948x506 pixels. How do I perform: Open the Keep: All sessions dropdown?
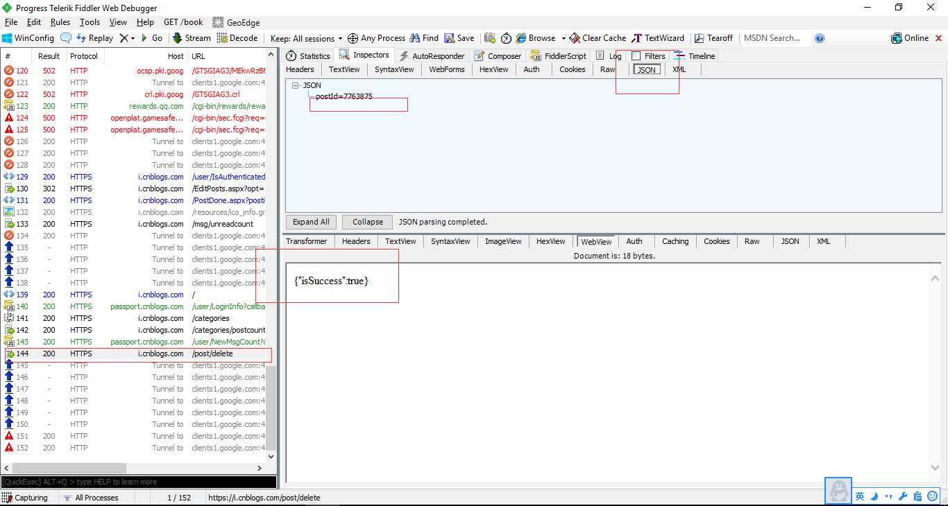click(306, 39)
